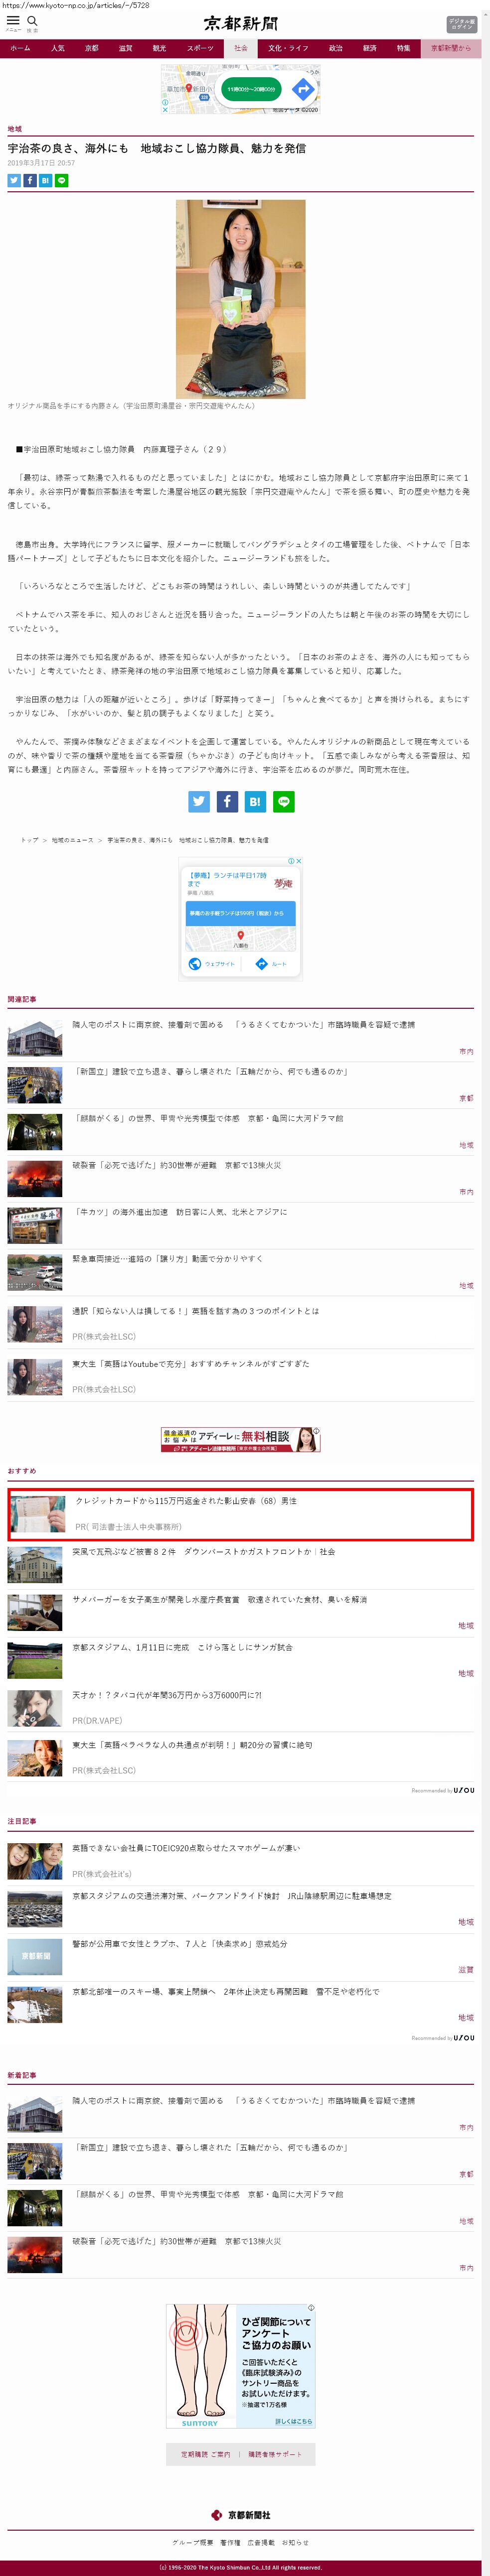490x2576 pixels.
Task: Share via the large green LINE icon
Action: click(x=283, y=801)
